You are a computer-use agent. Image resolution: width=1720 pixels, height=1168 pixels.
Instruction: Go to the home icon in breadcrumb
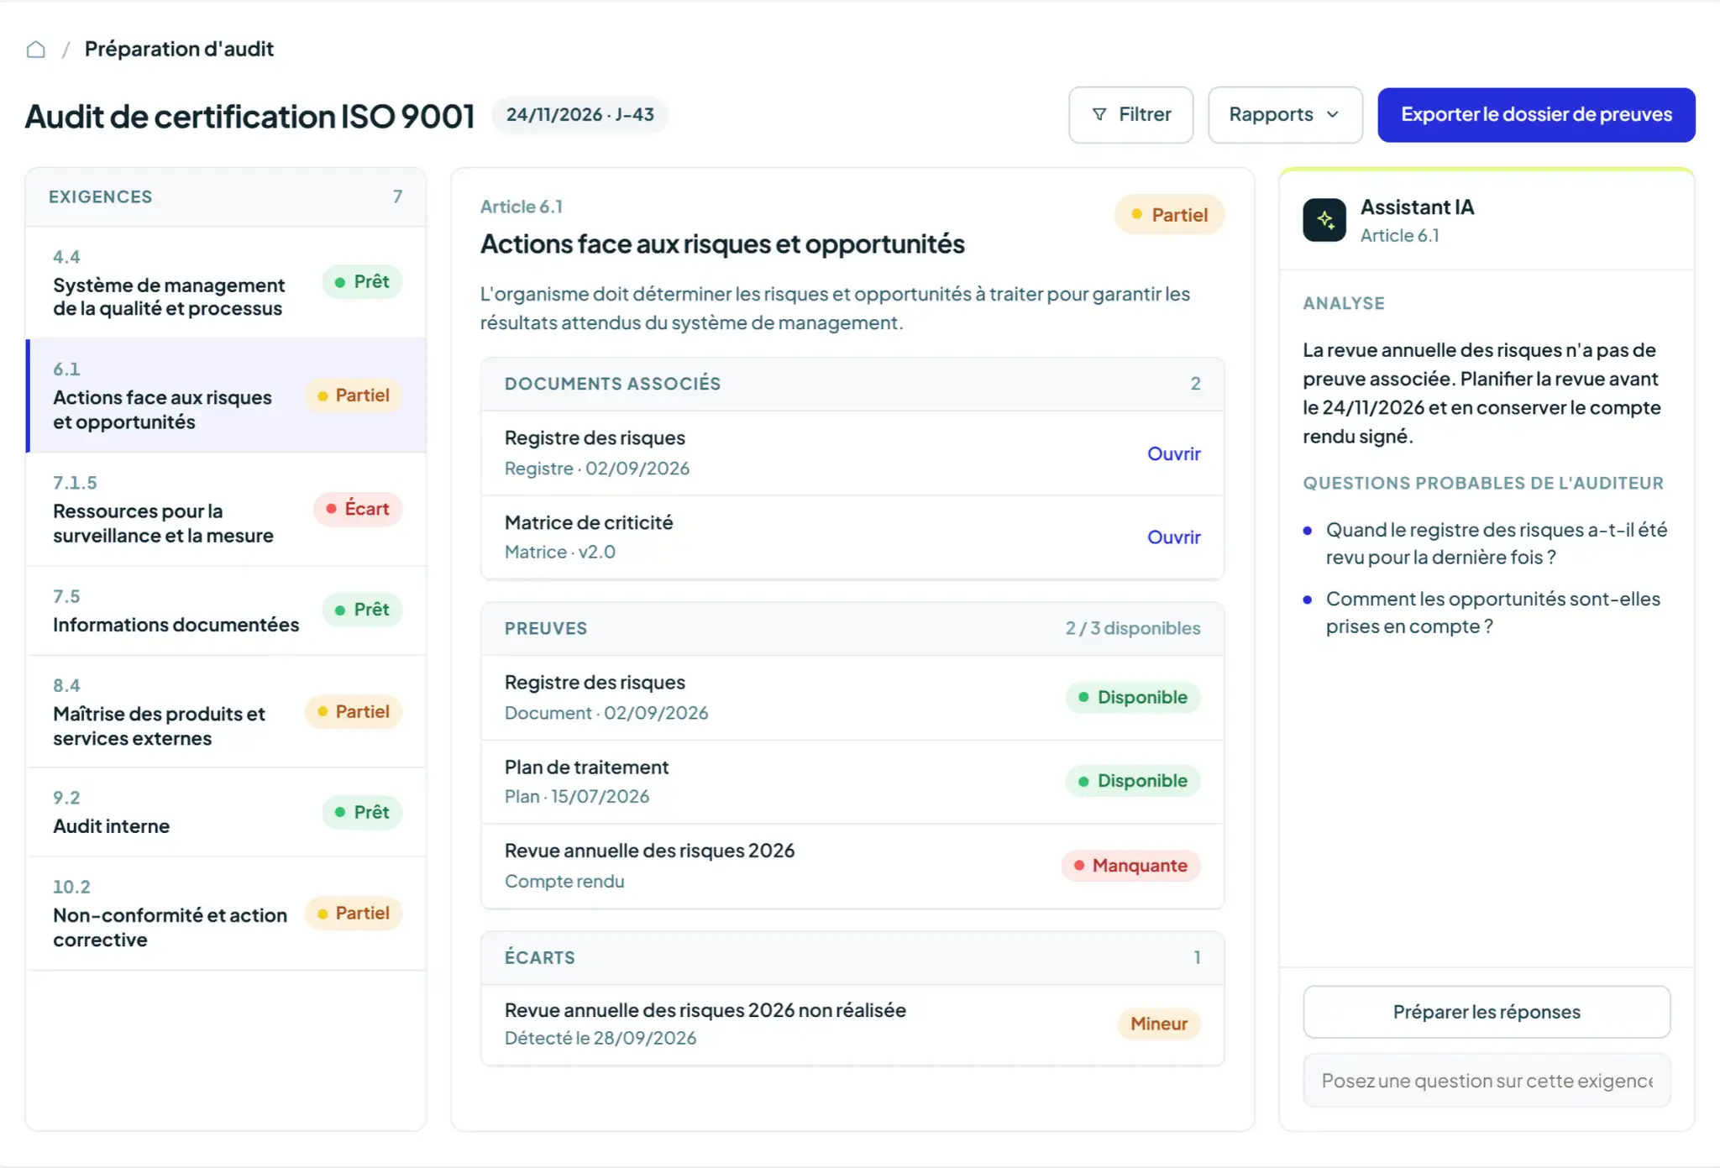35,50
